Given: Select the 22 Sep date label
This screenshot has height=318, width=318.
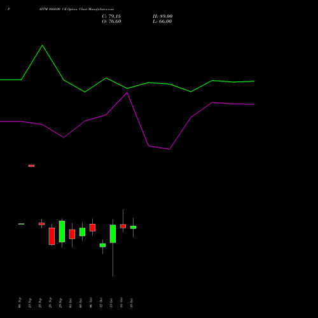Looking at the screenshot, I should (x=30, y=303).
